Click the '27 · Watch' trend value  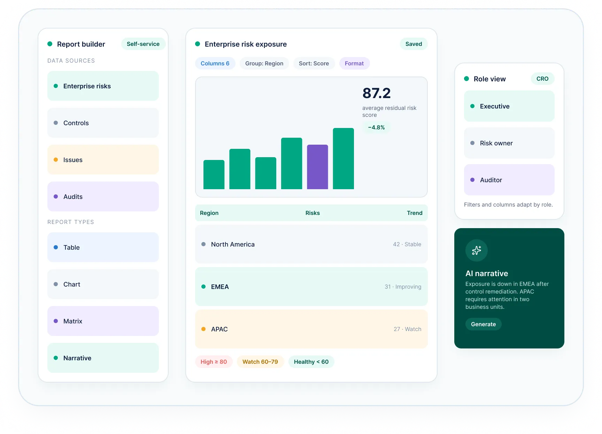click(x=407, y=329)
